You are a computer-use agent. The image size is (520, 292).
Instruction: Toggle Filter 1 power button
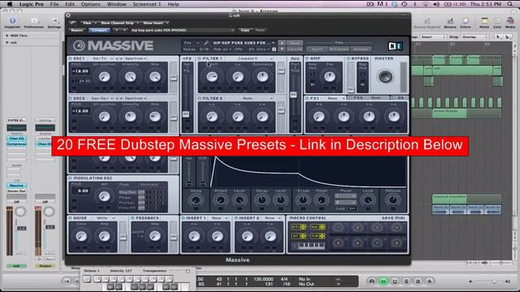199,58
